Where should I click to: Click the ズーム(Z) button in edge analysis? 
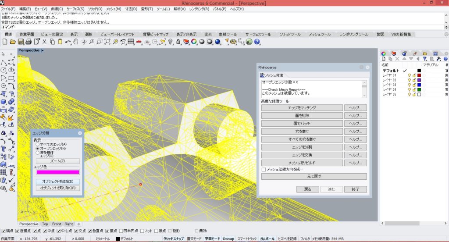pos(57,161)
